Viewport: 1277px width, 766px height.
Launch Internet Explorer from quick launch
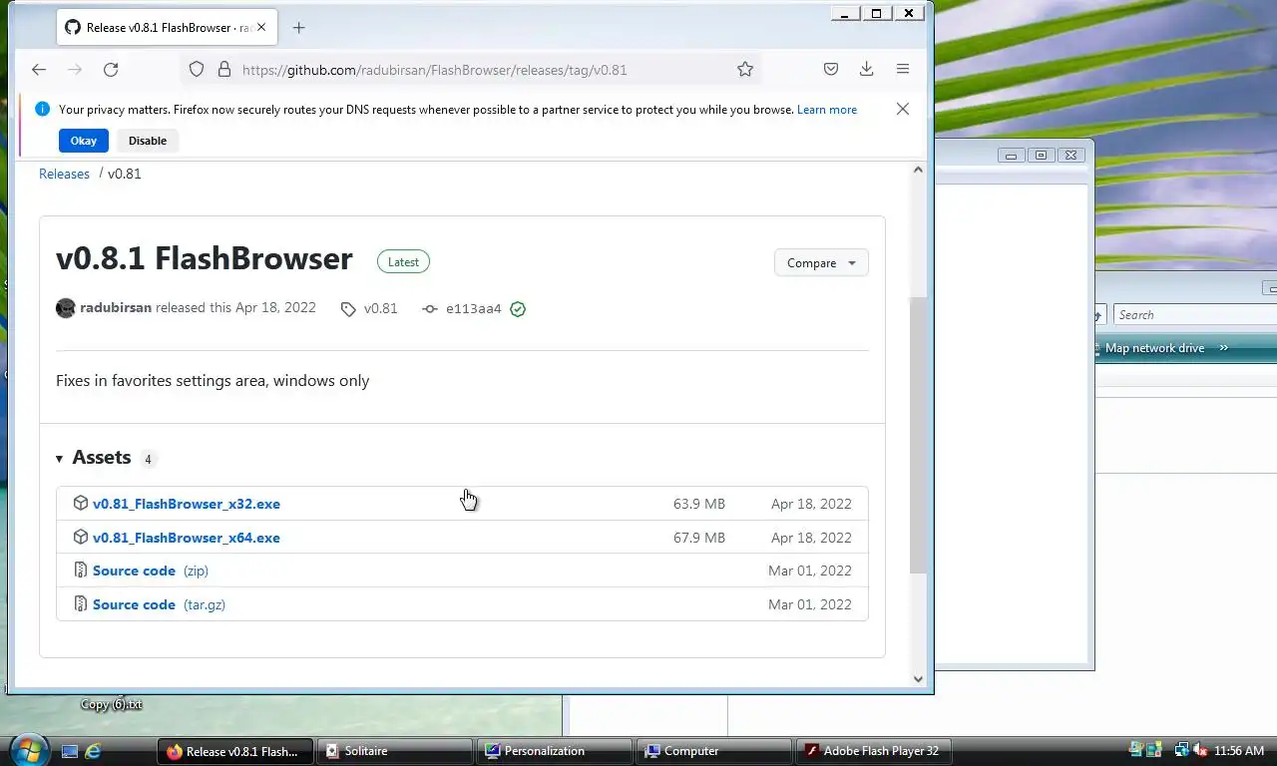point(93,751)
